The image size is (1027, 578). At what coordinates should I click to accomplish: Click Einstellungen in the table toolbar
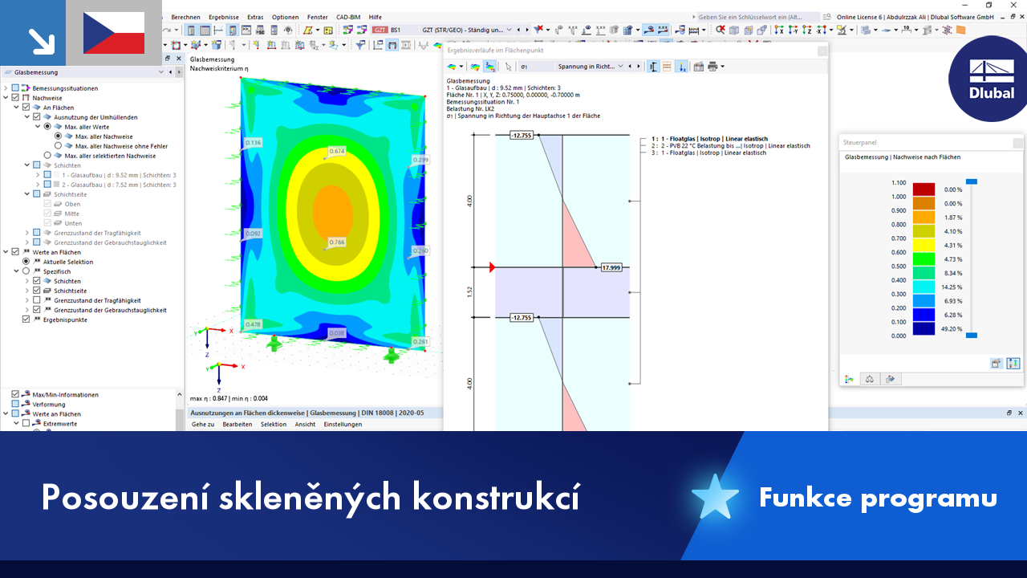(x=343, y=424)
